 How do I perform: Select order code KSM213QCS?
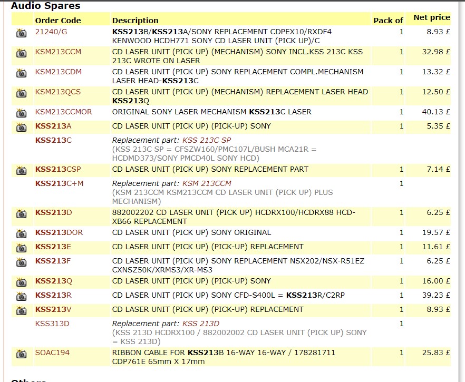point(58,92)
